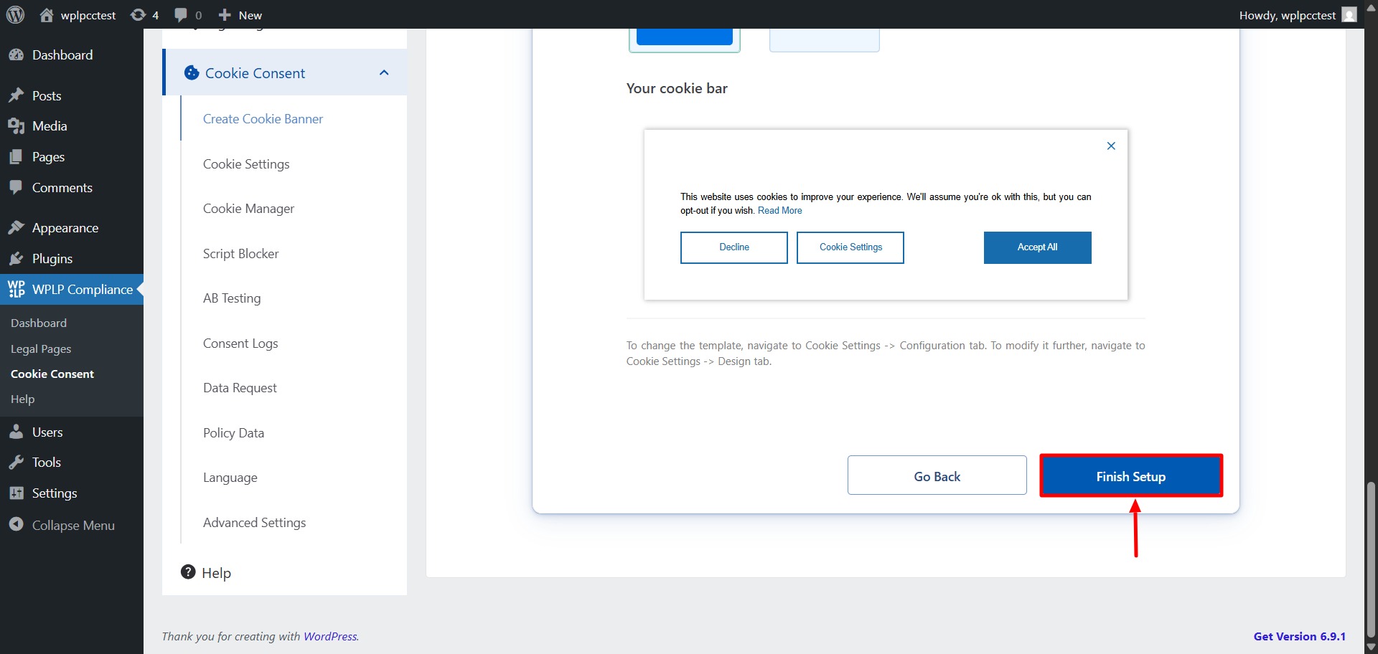
Task: Click the Get Version 6.9.1 link
Action: click(1299, 636)
